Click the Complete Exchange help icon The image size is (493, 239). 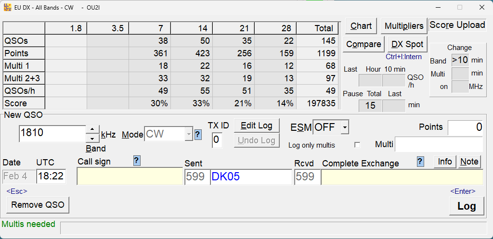point(421,162)
